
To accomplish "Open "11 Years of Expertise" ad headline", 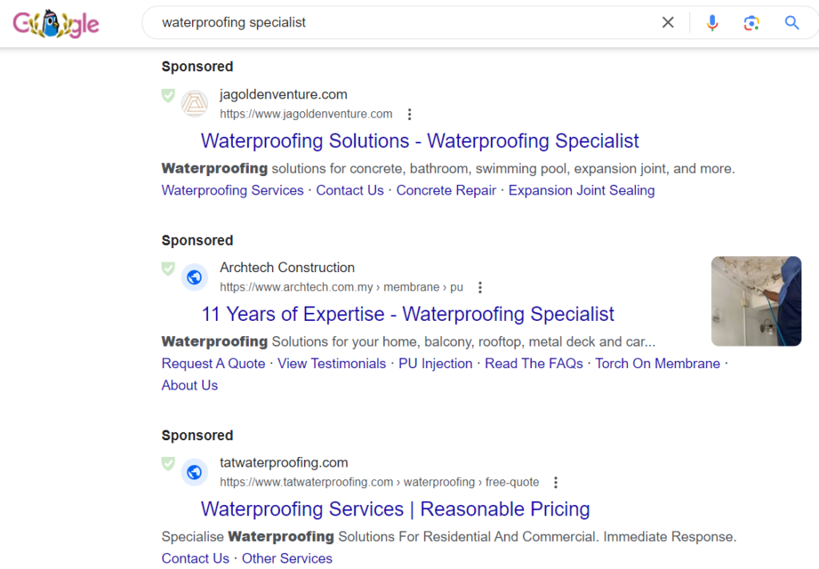I will tap(408, 314).
